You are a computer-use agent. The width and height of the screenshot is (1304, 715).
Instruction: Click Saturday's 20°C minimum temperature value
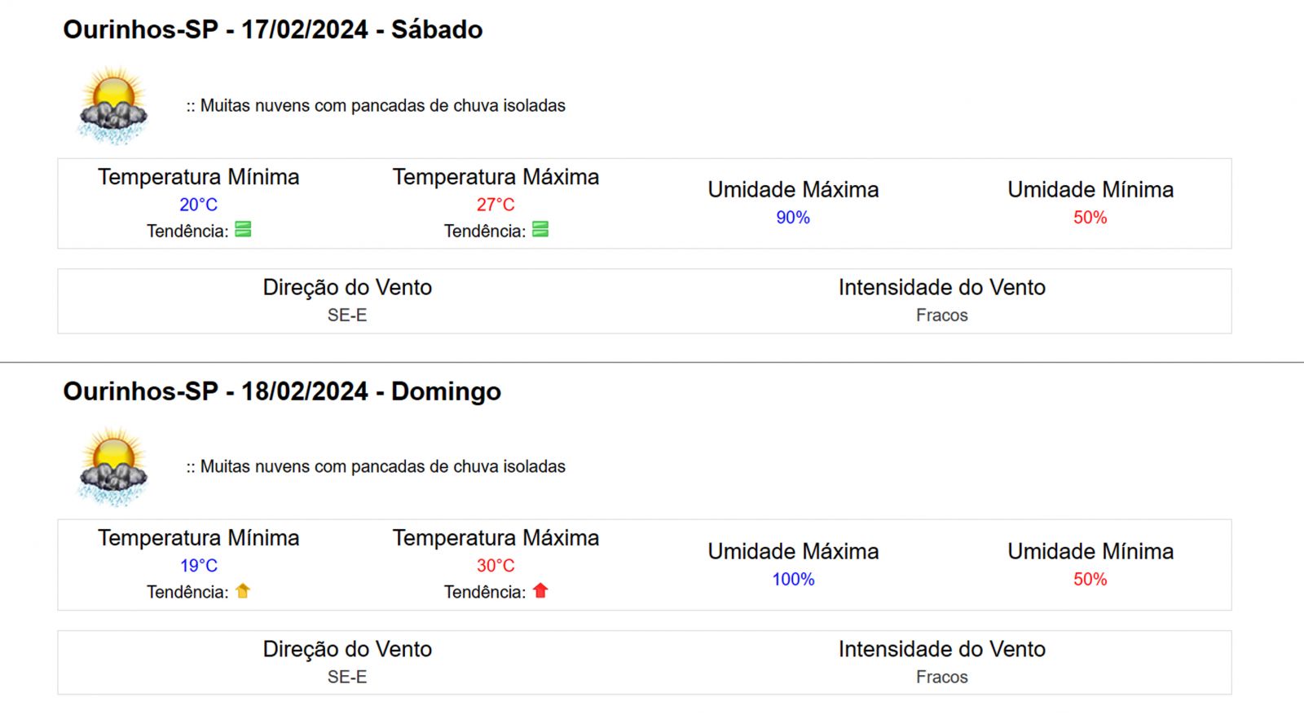coord(199,205)
